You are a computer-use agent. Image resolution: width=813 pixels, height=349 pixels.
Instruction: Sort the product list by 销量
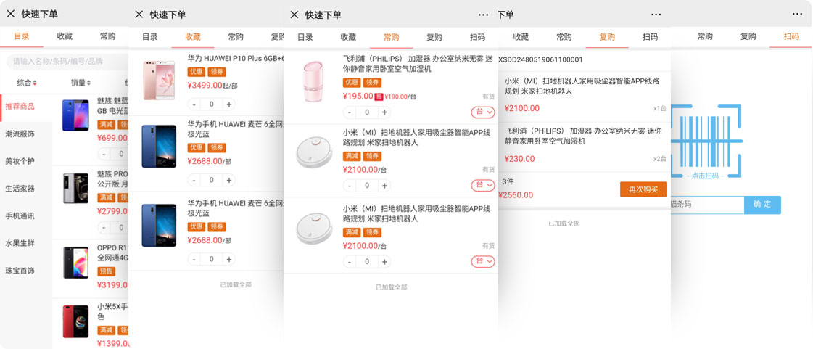tap(80, 83)
